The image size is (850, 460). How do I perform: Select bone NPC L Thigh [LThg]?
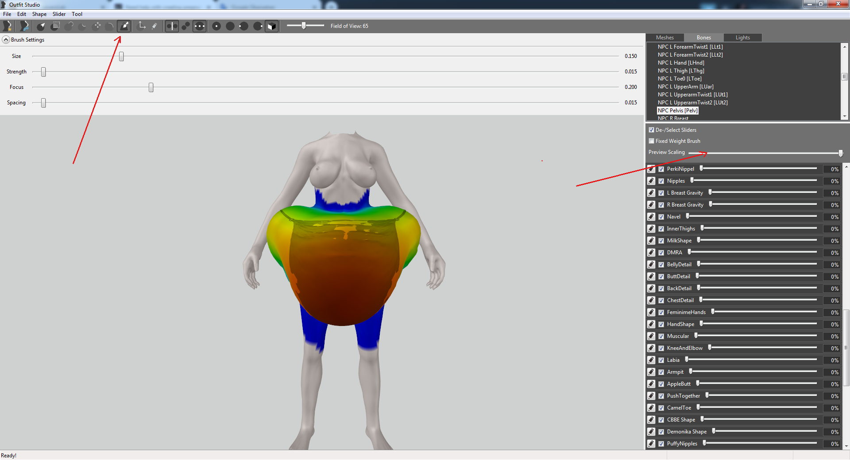coord(681,71)
